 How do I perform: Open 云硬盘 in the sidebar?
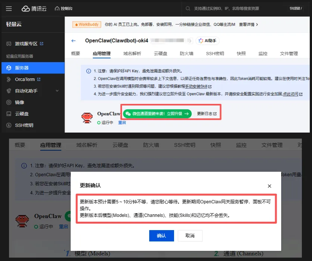point(22,114)
